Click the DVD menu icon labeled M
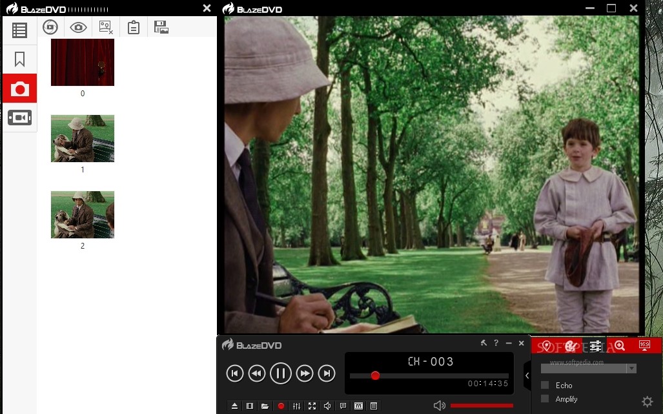This screenshot has width=663, height=414. (x=358, y=406)
